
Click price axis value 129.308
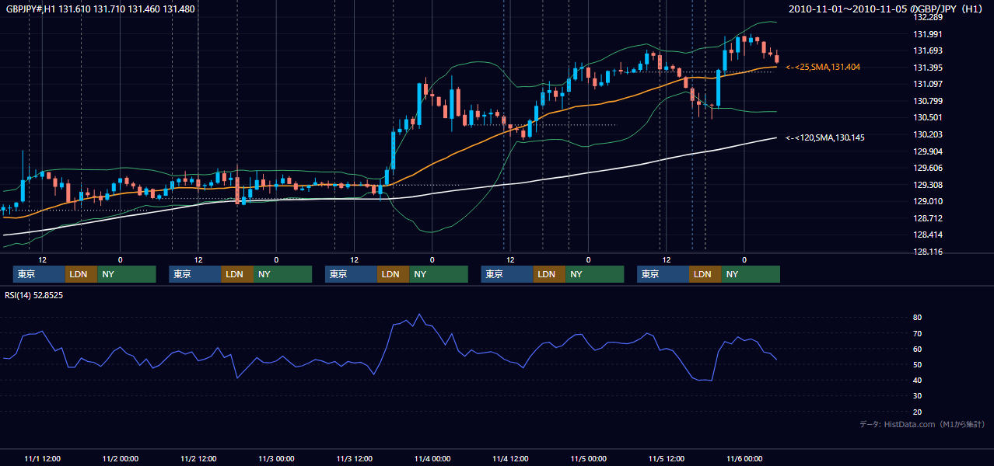[x=927, y=185]
